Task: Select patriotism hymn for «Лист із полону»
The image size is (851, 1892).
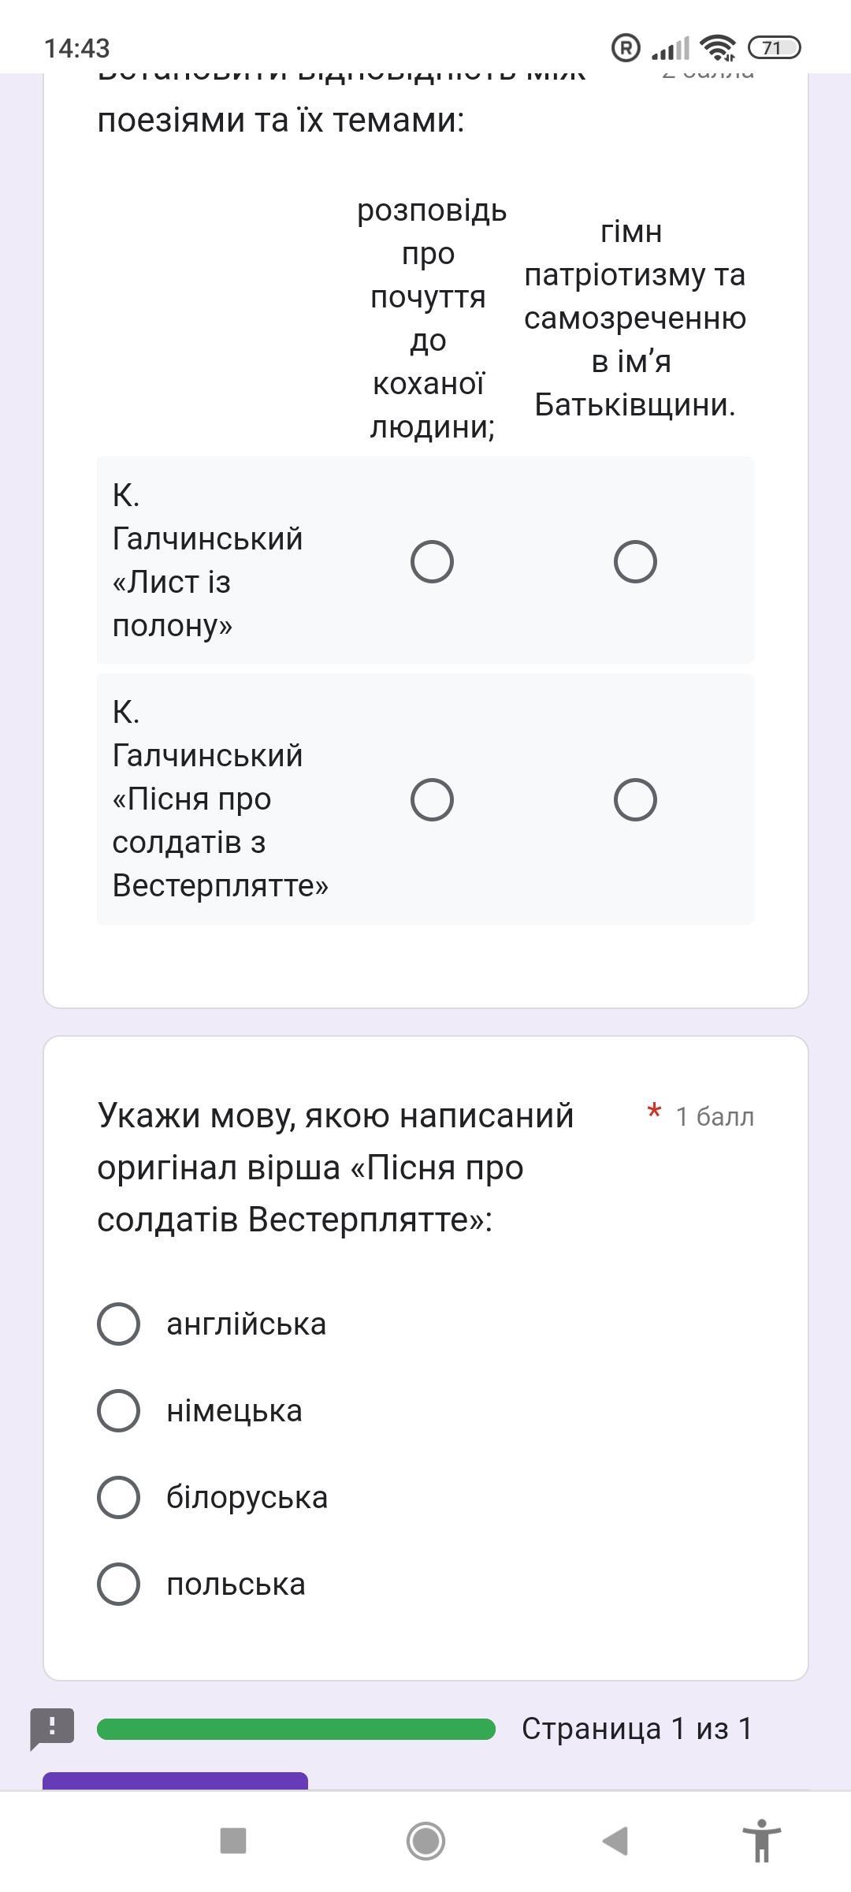Action: [635, 562]
